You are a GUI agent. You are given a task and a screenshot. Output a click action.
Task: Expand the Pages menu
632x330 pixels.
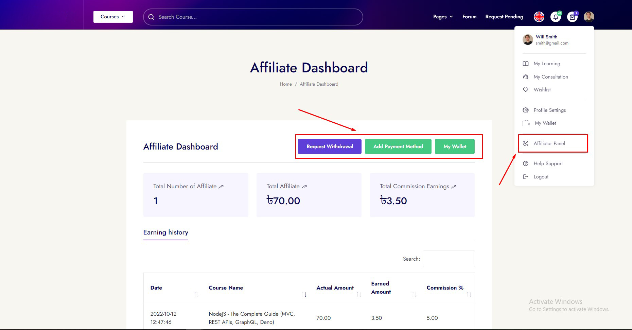click(x=443, y=17)
